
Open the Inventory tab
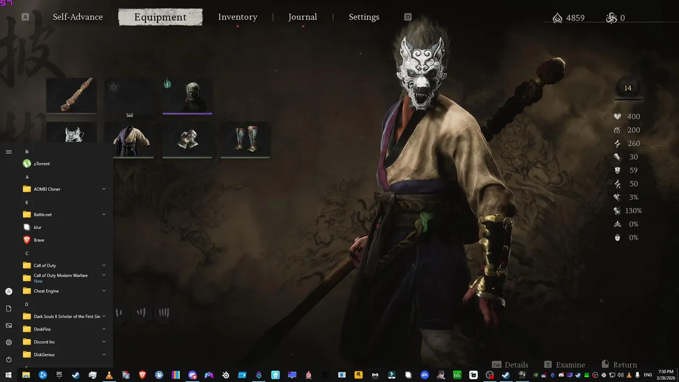coord(238,17)
